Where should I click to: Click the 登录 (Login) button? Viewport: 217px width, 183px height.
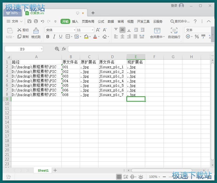point(174,6)
